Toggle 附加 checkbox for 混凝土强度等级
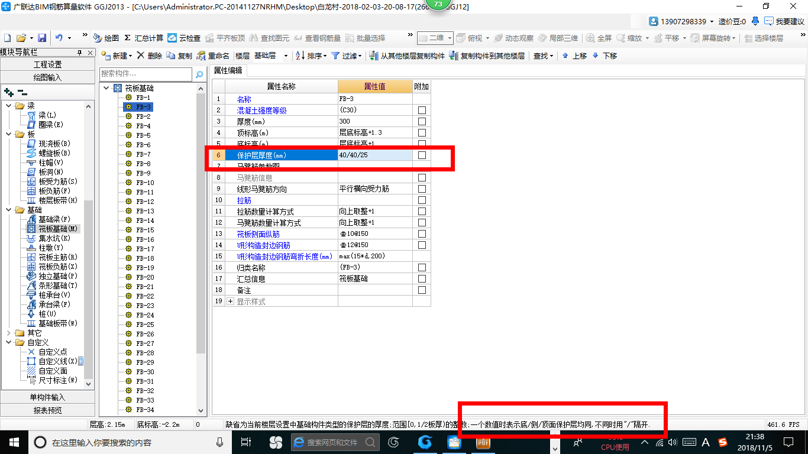 coord(422,110)
